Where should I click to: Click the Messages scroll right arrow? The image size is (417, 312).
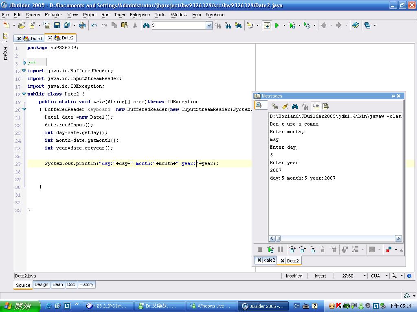pyautogui.click(x=398, y=238)
